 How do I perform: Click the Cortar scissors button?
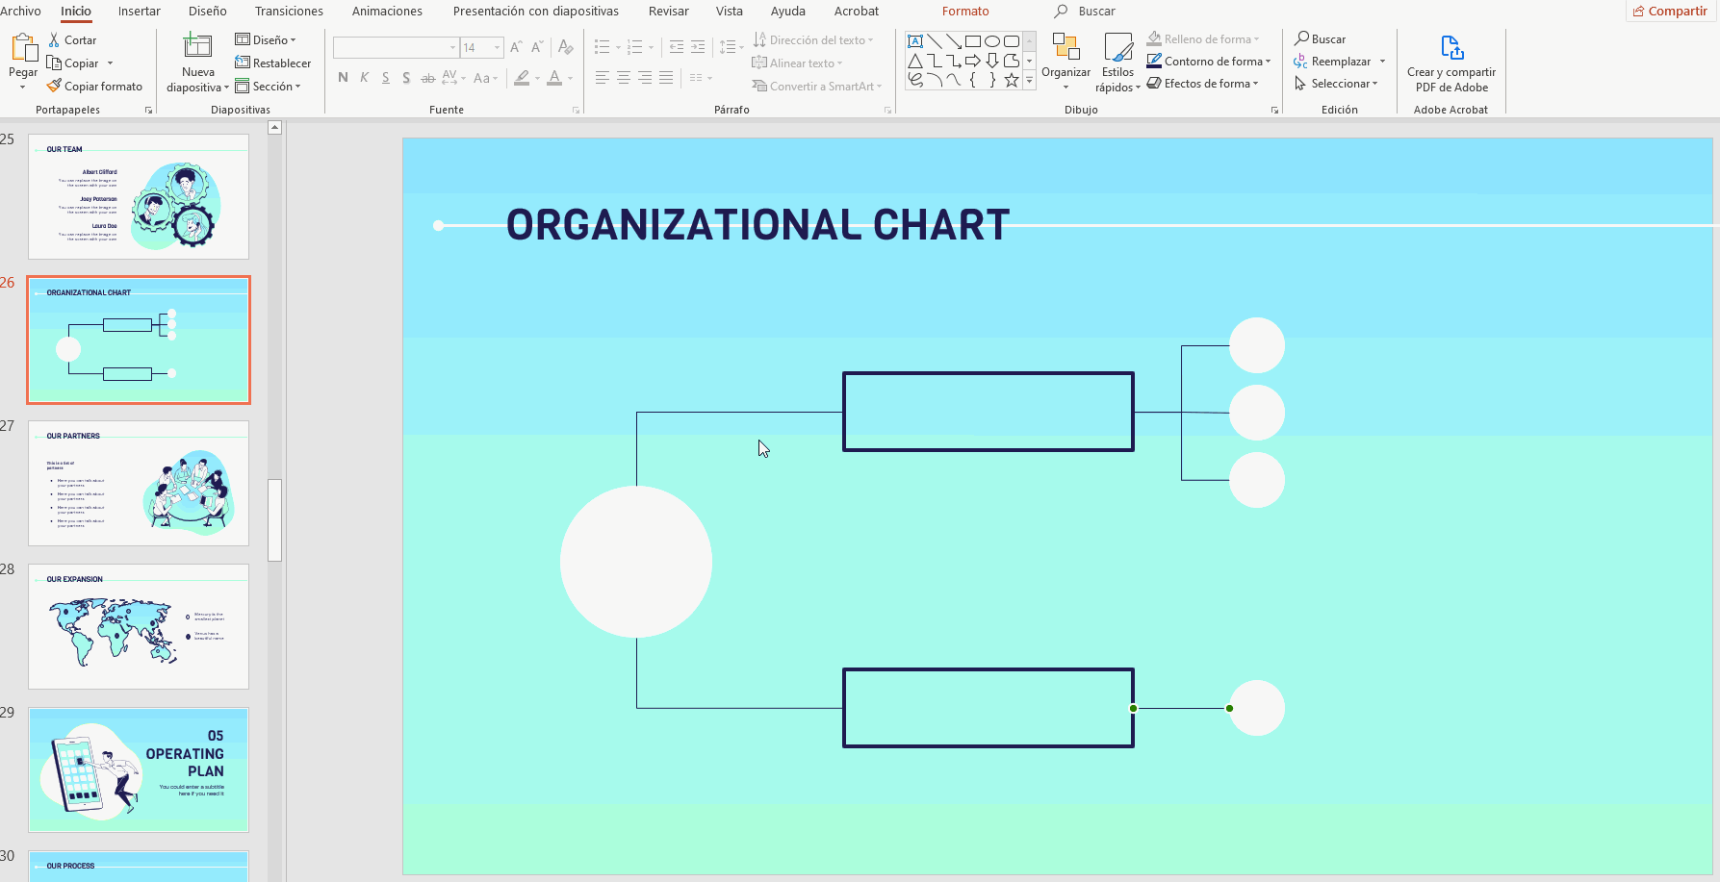pos(72,40)
